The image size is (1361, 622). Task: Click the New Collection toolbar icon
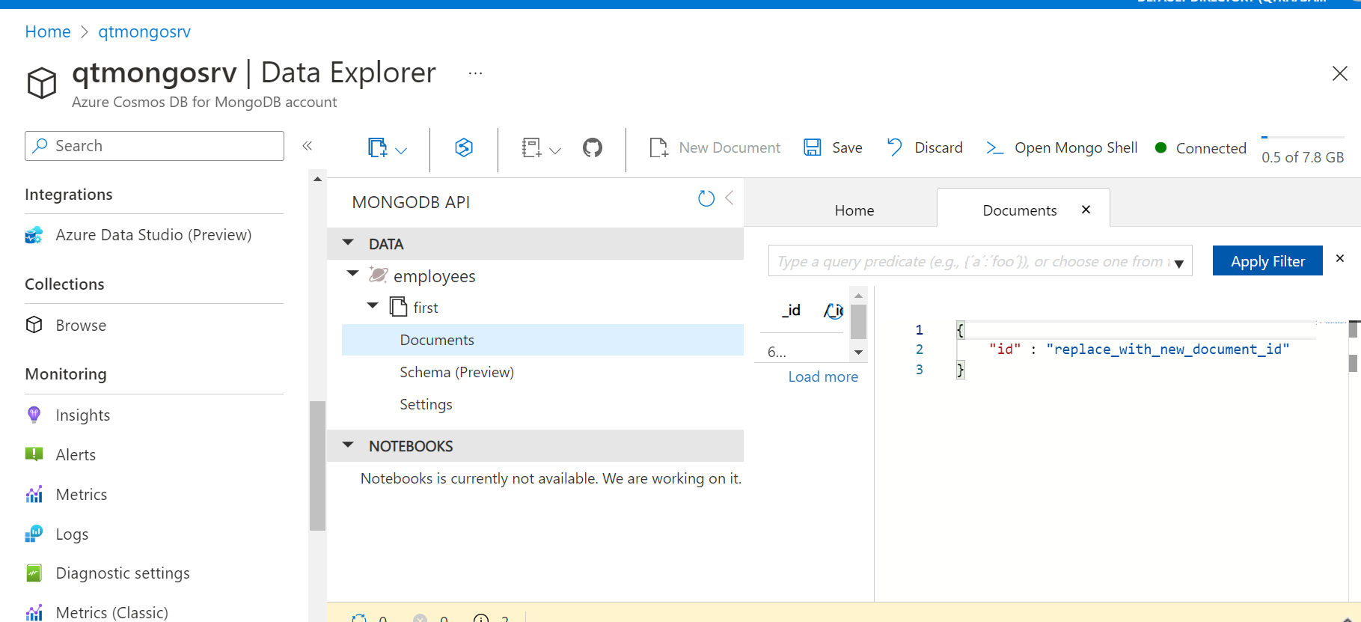pos(378,147)
